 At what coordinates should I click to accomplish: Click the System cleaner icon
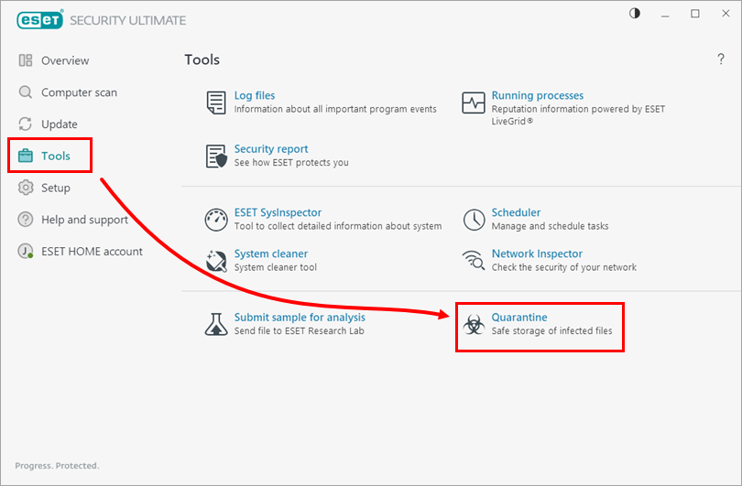tap(216, 261)
